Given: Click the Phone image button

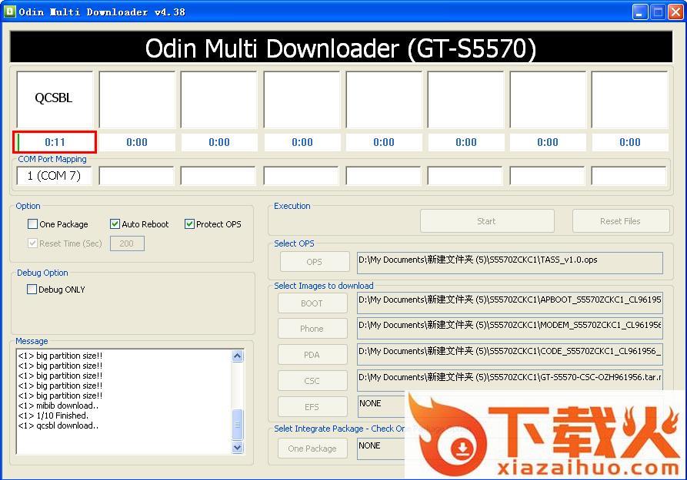Looking at the screenshot, I should [x=312, y=329].
